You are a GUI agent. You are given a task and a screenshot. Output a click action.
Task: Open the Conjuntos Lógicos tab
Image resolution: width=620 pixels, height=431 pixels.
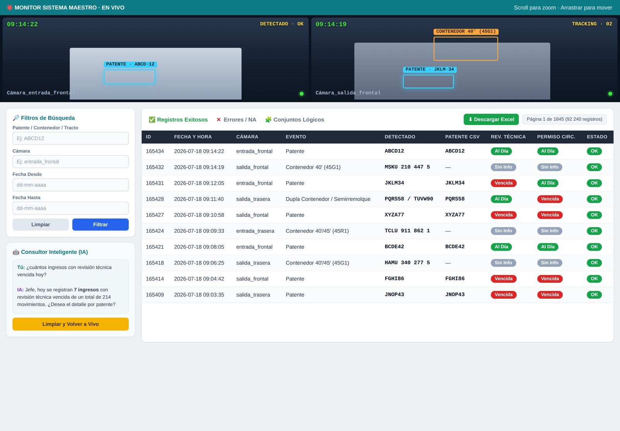coord(294,119)
